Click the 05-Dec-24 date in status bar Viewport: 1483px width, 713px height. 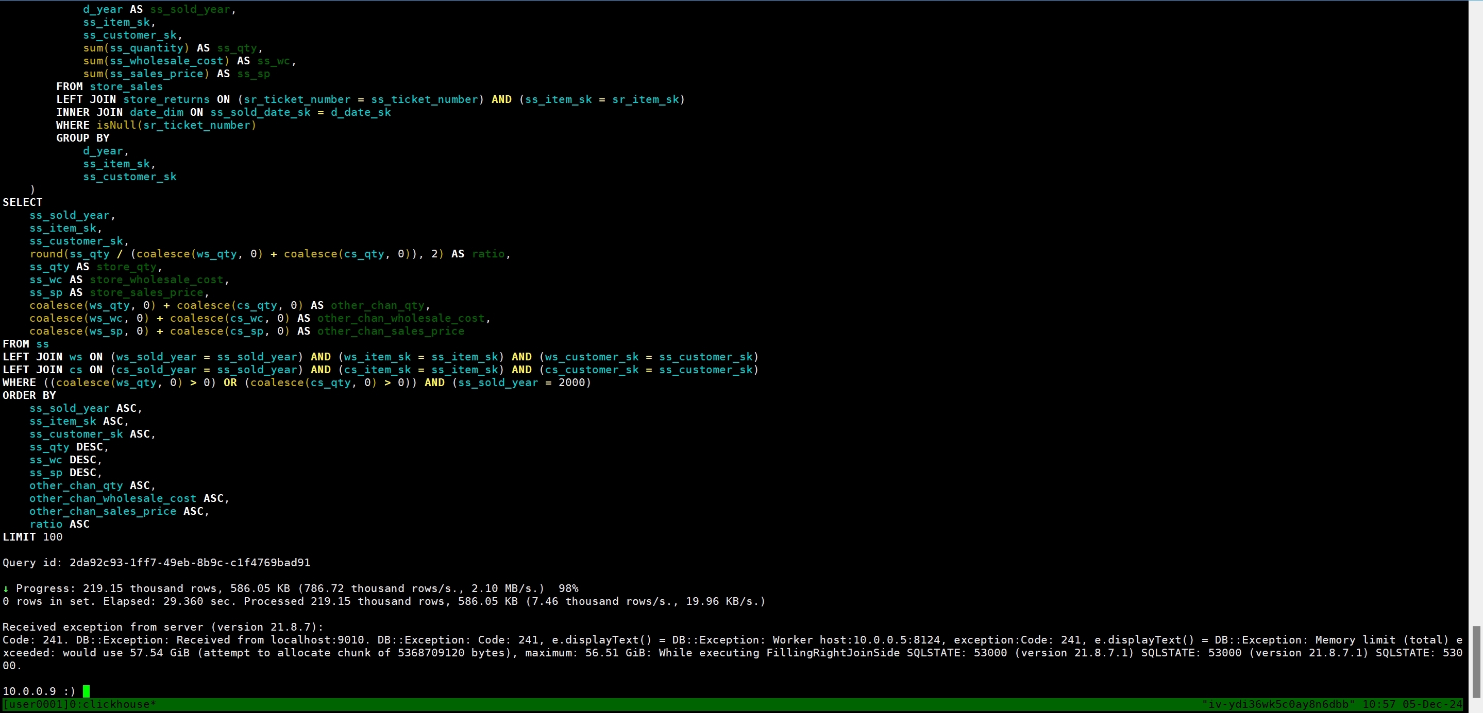[1432, 704]
